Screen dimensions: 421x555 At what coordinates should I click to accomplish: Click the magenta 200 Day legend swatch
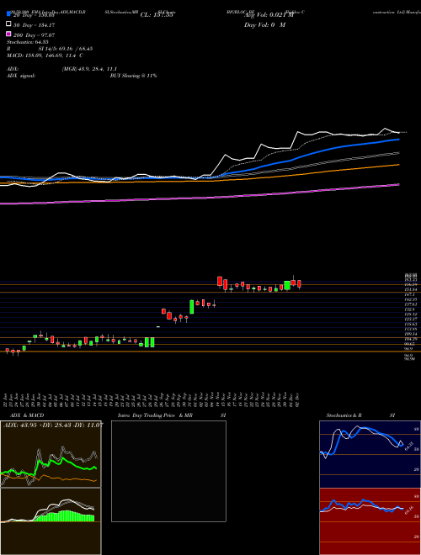pos(8,34)
